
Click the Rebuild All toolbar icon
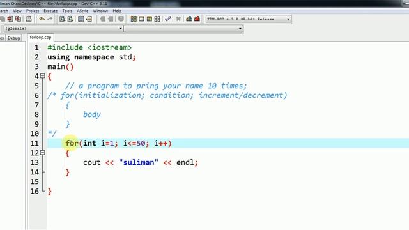[157, 19]
